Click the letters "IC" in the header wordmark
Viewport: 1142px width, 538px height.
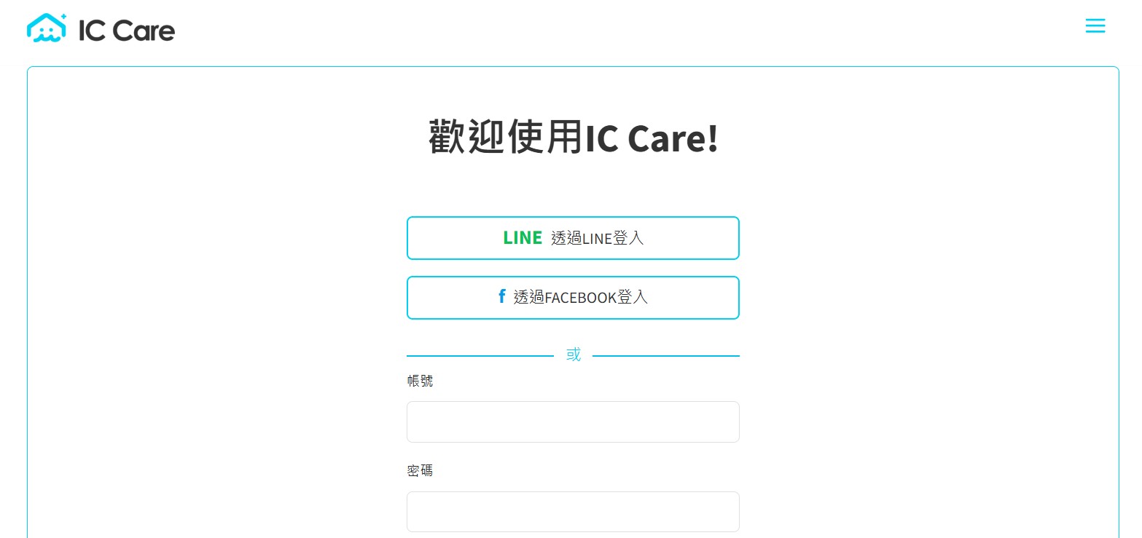pos(91,30)
